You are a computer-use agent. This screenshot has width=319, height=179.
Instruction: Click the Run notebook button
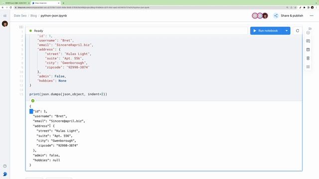[x=266, y=31]
